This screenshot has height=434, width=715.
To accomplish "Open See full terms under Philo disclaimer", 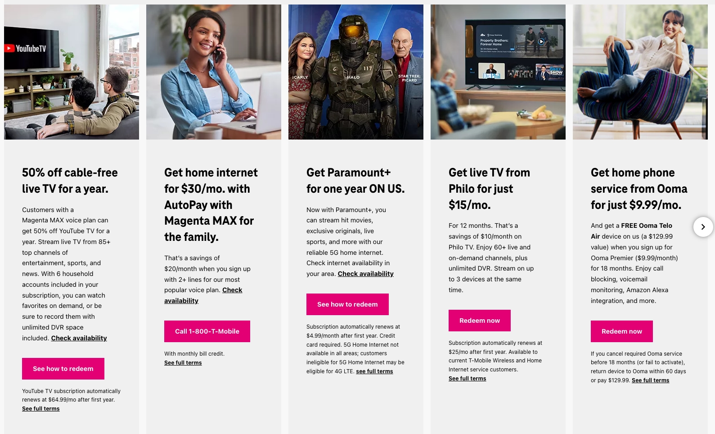I will click(468, 379).
